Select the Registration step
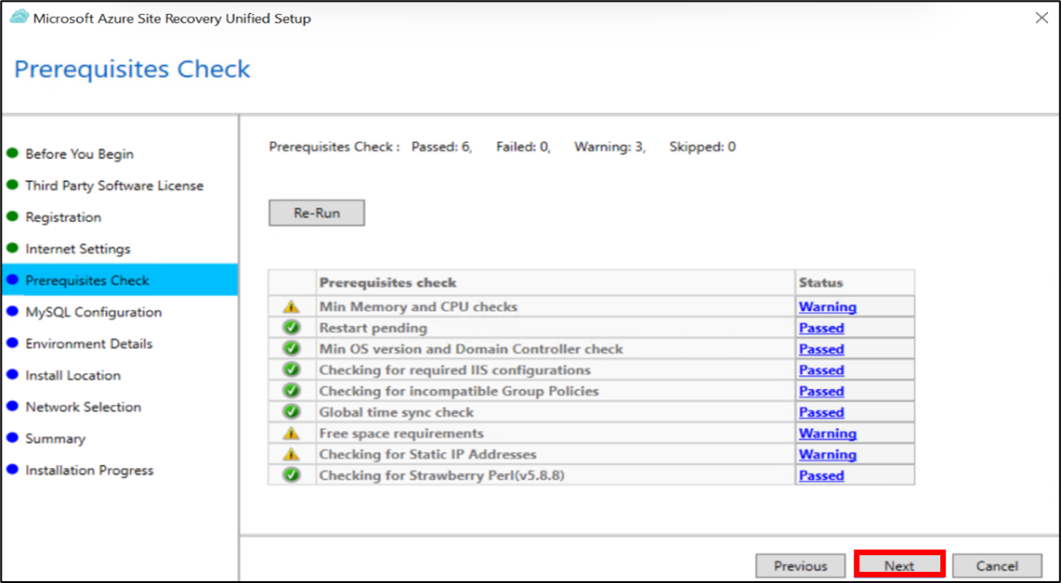Screen dimensions: 1061x583 tap(63, 217)
